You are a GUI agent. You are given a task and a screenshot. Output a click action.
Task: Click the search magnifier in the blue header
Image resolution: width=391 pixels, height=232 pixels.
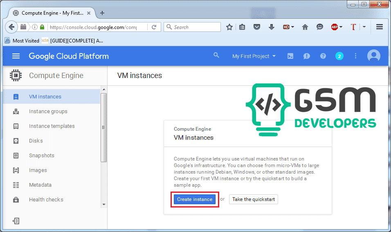tap(216, 55)
